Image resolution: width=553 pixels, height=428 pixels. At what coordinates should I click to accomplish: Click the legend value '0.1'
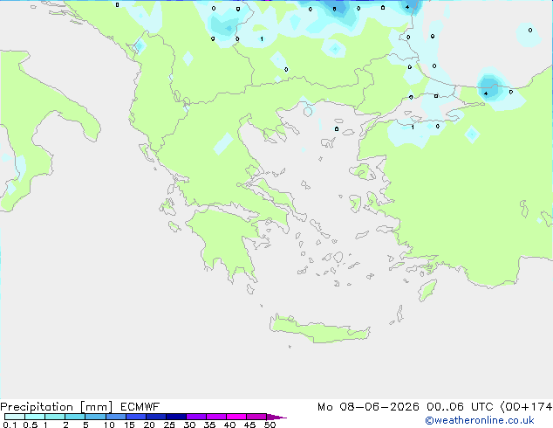pyautogui.click(x=10, y=425)
